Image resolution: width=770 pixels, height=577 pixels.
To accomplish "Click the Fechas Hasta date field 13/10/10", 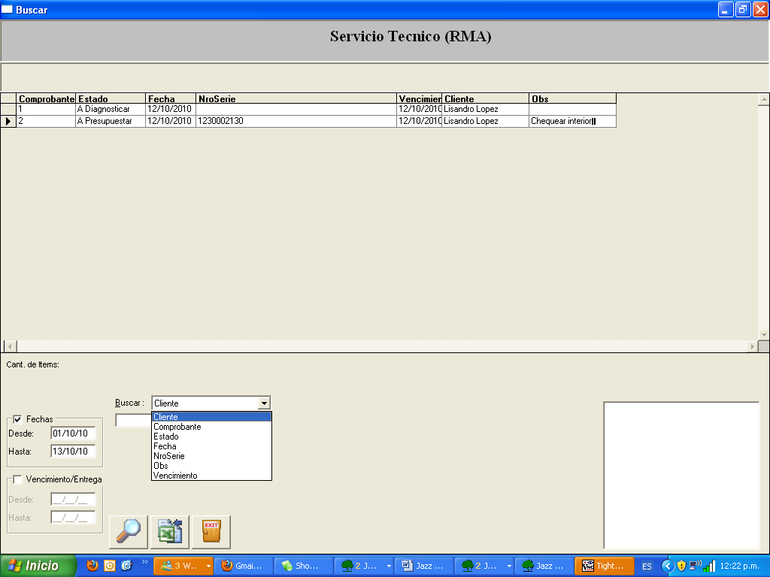I will point(73,452).
